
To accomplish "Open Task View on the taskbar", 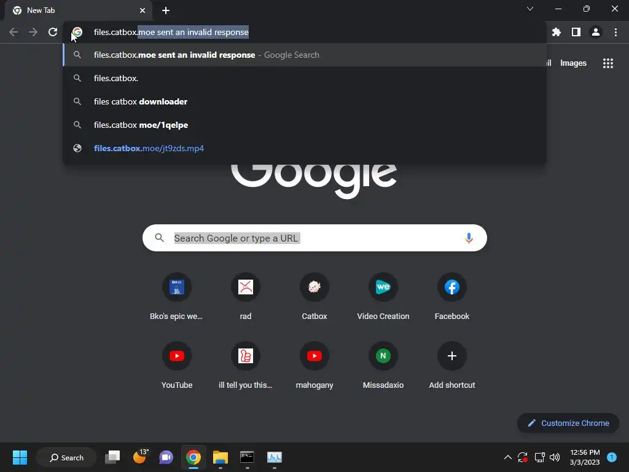I will (112, 457).
